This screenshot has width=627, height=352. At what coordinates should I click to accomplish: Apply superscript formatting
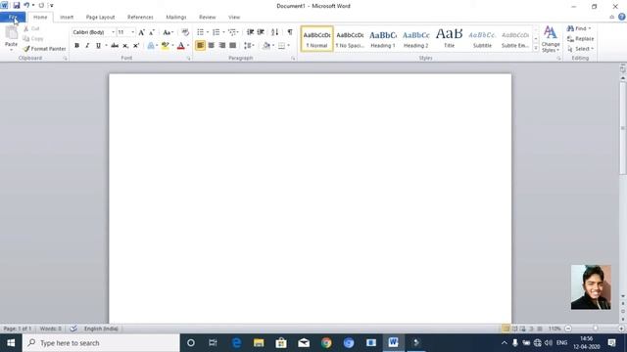tap(136, 46)
